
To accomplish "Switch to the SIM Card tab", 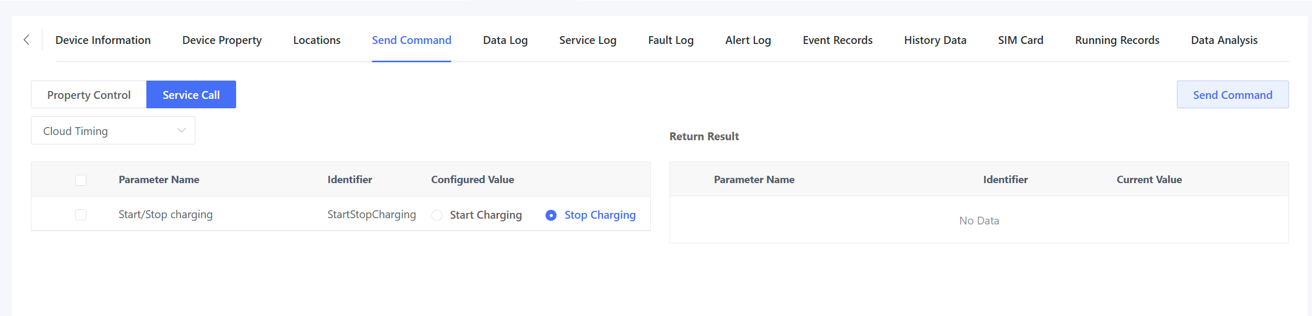I will tap(1020, 40).
